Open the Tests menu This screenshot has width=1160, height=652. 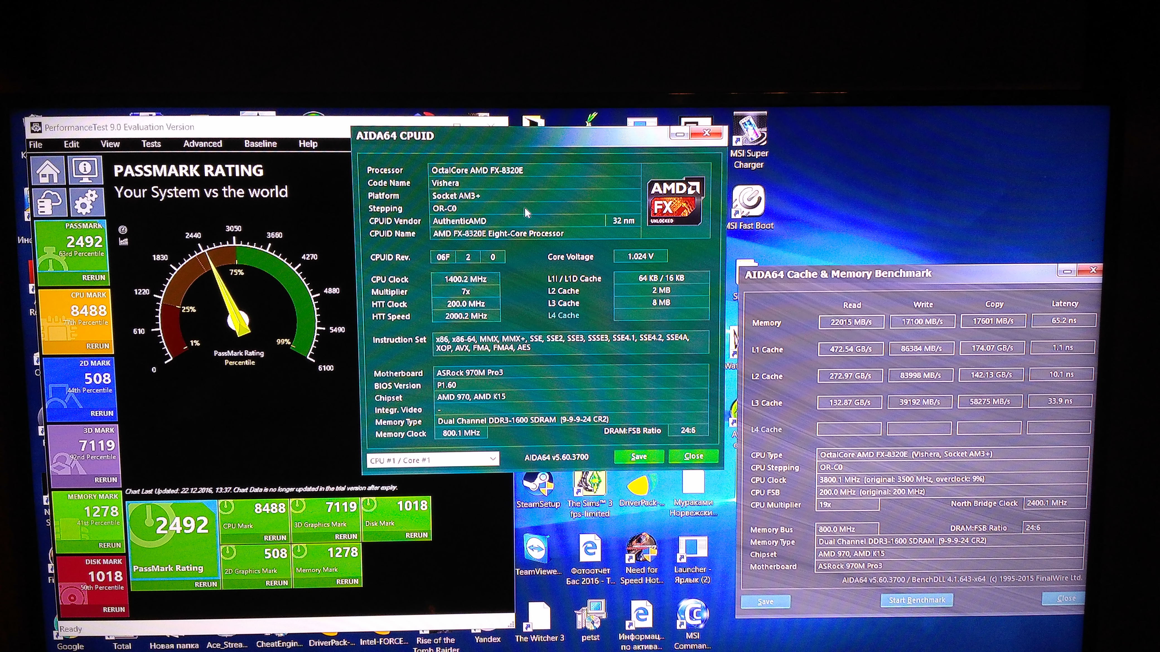[x=151, y=144]
